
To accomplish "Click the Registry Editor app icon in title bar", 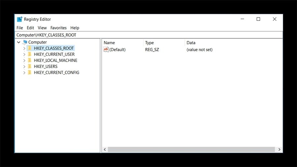I will coord(19,19).
